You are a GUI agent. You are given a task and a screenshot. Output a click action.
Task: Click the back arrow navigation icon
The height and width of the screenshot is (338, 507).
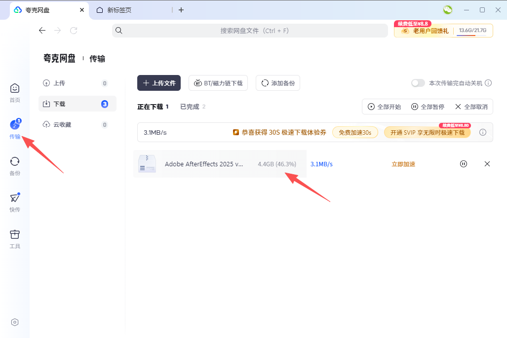(x=42, y=30)
